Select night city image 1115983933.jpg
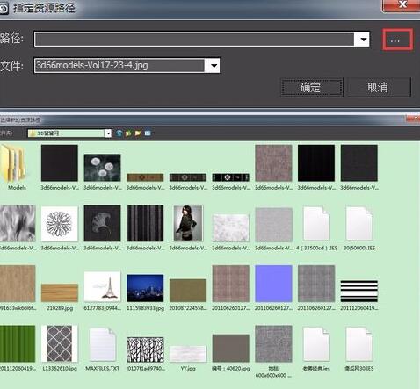420x389 pixels. point(145,288)
